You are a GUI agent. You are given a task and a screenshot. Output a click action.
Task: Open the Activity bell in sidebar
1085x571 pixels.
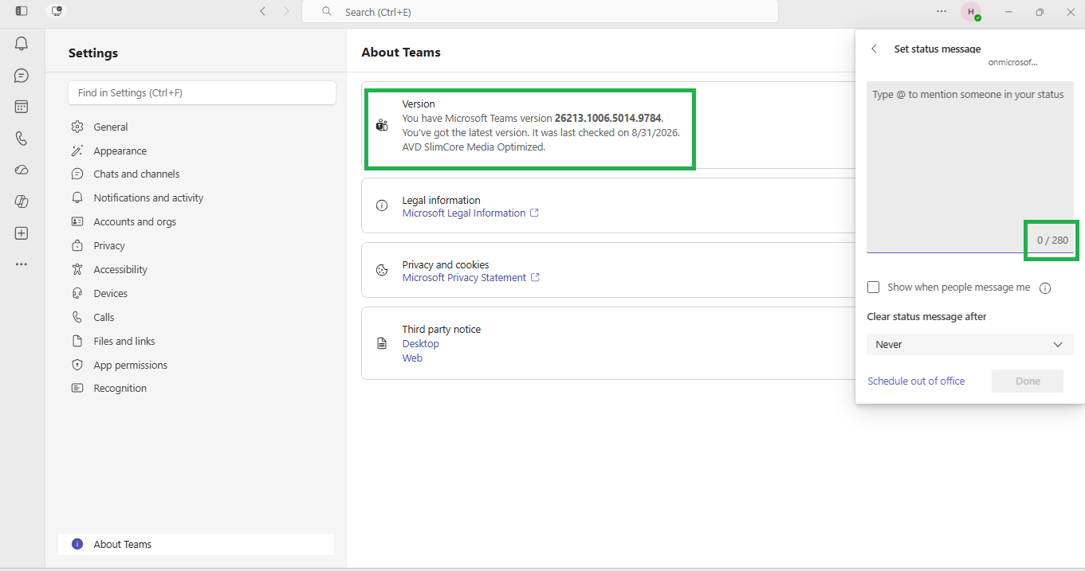(x=22, y=44)
